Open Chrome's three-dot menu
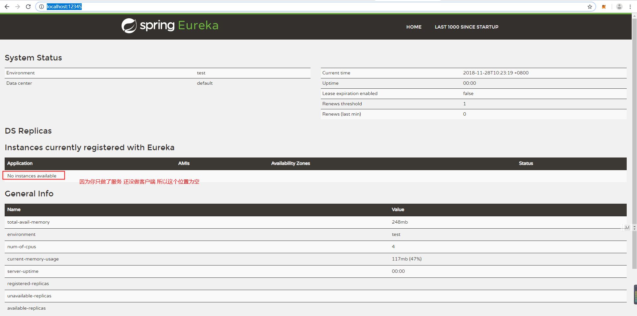The width and height of the screenshot is (637, 316). 630,6
